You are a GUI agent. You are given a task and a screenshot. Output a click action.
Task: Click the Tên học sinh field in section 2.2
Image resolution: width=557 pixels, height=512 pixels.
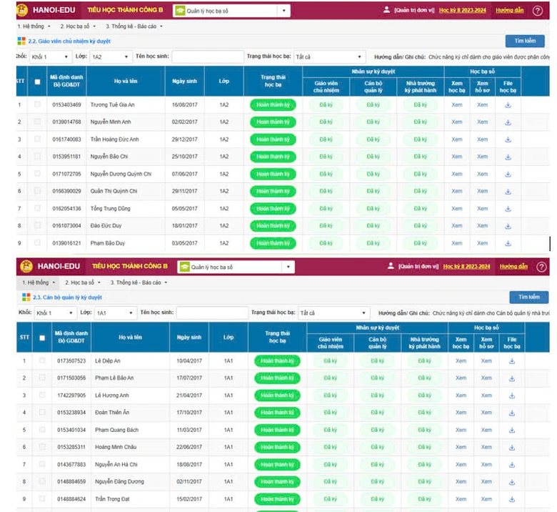point(207,56)
